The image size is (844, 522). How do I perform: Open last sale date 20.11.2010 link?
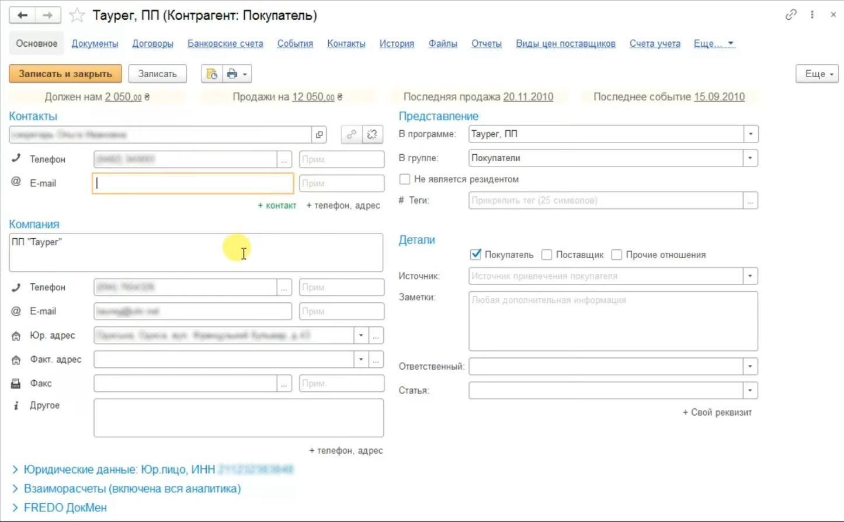pyautogui.click(x=528, y=97)
